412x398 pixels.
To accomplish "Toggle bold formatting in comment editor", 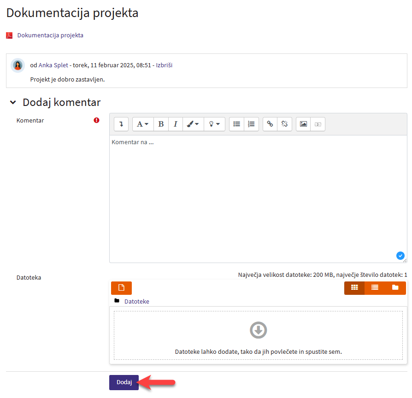I will coord(161,124).
